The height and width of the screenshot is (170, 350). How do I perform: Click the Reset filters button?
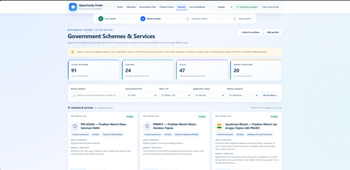coord(270,95)
